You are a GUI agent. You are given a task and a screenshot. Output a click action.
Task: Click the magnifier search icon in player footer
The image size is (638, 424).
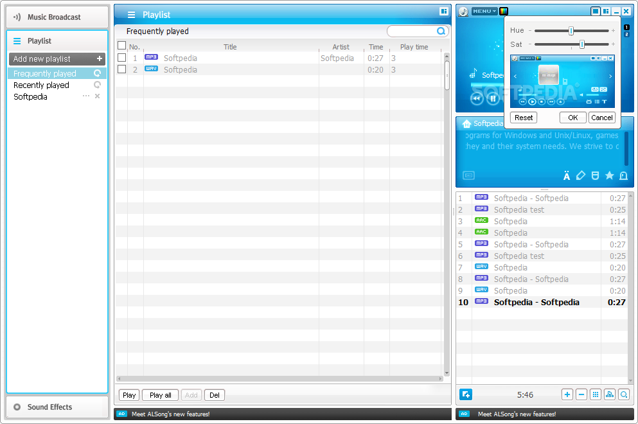coord(624,394)
